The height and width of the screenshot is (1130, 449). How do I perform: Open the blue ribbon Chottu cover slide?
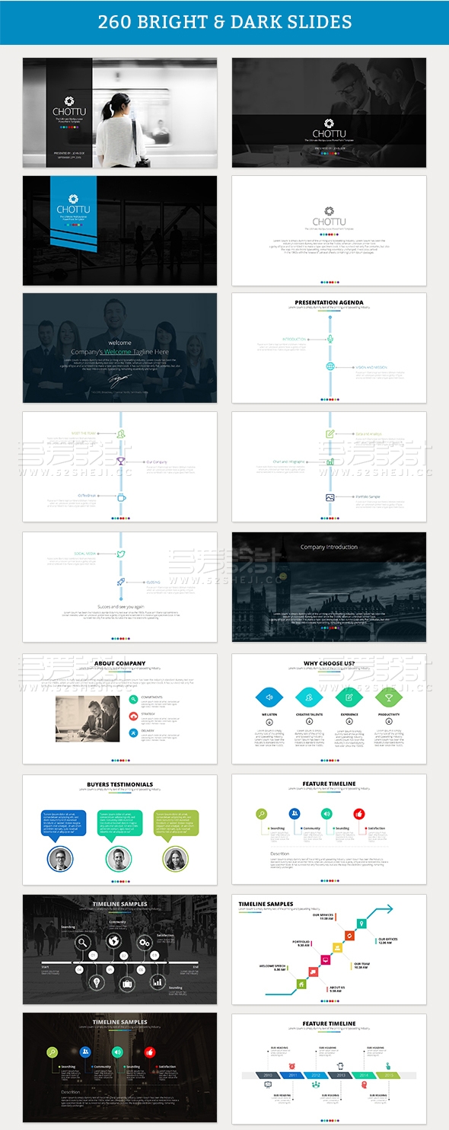[119, 231]
